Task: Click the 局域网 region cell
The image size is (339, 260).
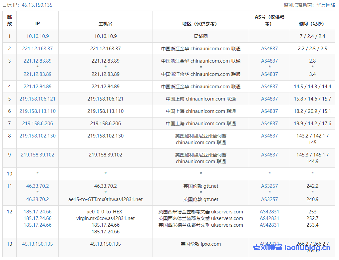Action: pyautogui.click(x=201, y=36)
